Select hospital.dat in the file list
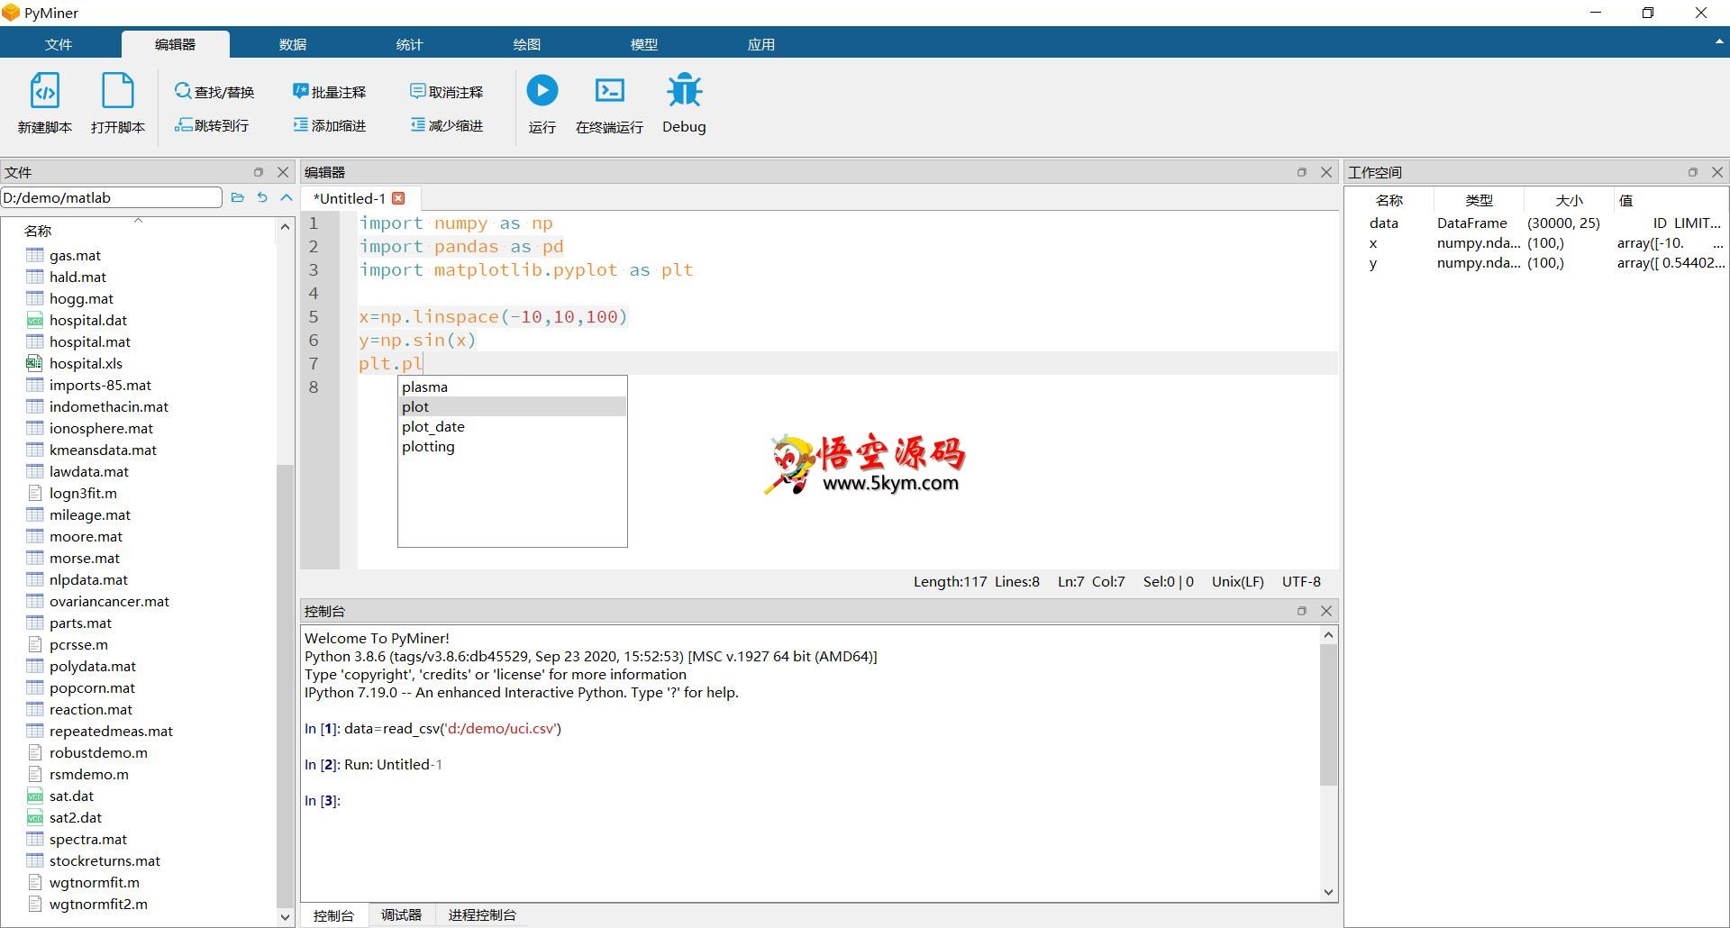Screen dimensions: 1730x928 (88, 320)
